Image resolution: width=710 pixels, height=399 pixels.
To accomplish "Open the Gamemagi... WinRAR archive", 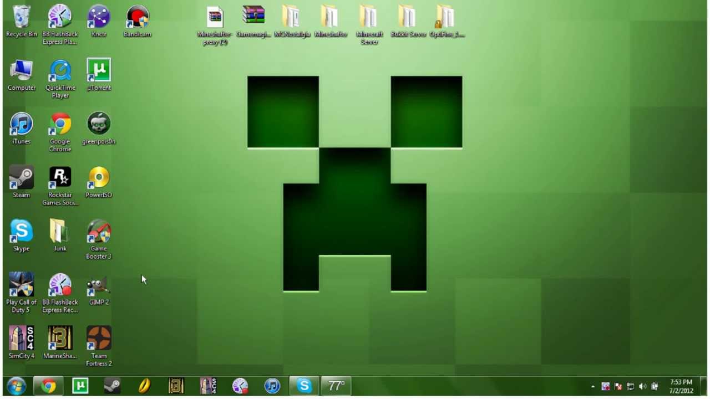I will (x=253, y=22).
